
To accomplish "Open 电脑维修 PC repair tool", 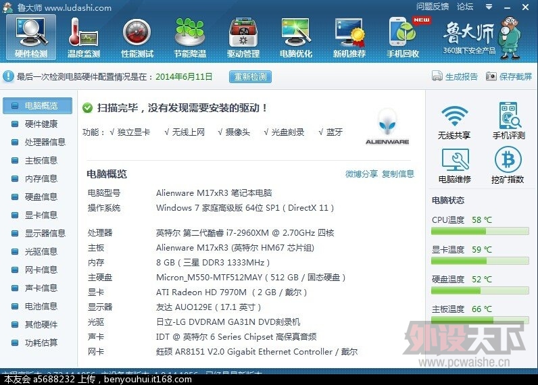I will tap(455, 165).
